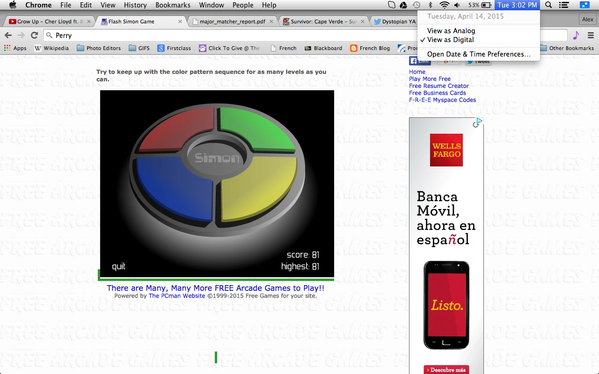Click quit in the Simon game
Screen dimensions: 599x374
click(118, 266)
